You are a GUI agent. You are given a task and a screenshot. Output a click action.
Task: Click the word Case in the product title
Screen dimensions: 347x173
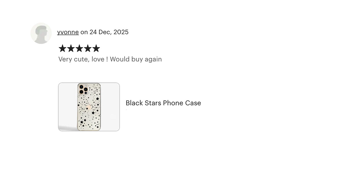click(x=193, y=103)
